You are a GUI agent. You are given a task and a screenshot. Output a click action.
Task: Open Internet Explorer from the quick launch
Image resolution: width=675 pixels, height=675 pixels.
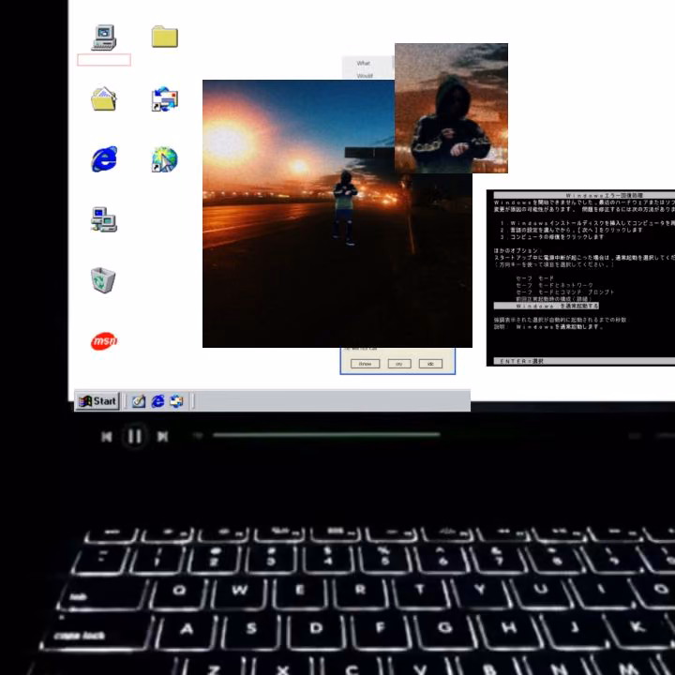[157, 401]
